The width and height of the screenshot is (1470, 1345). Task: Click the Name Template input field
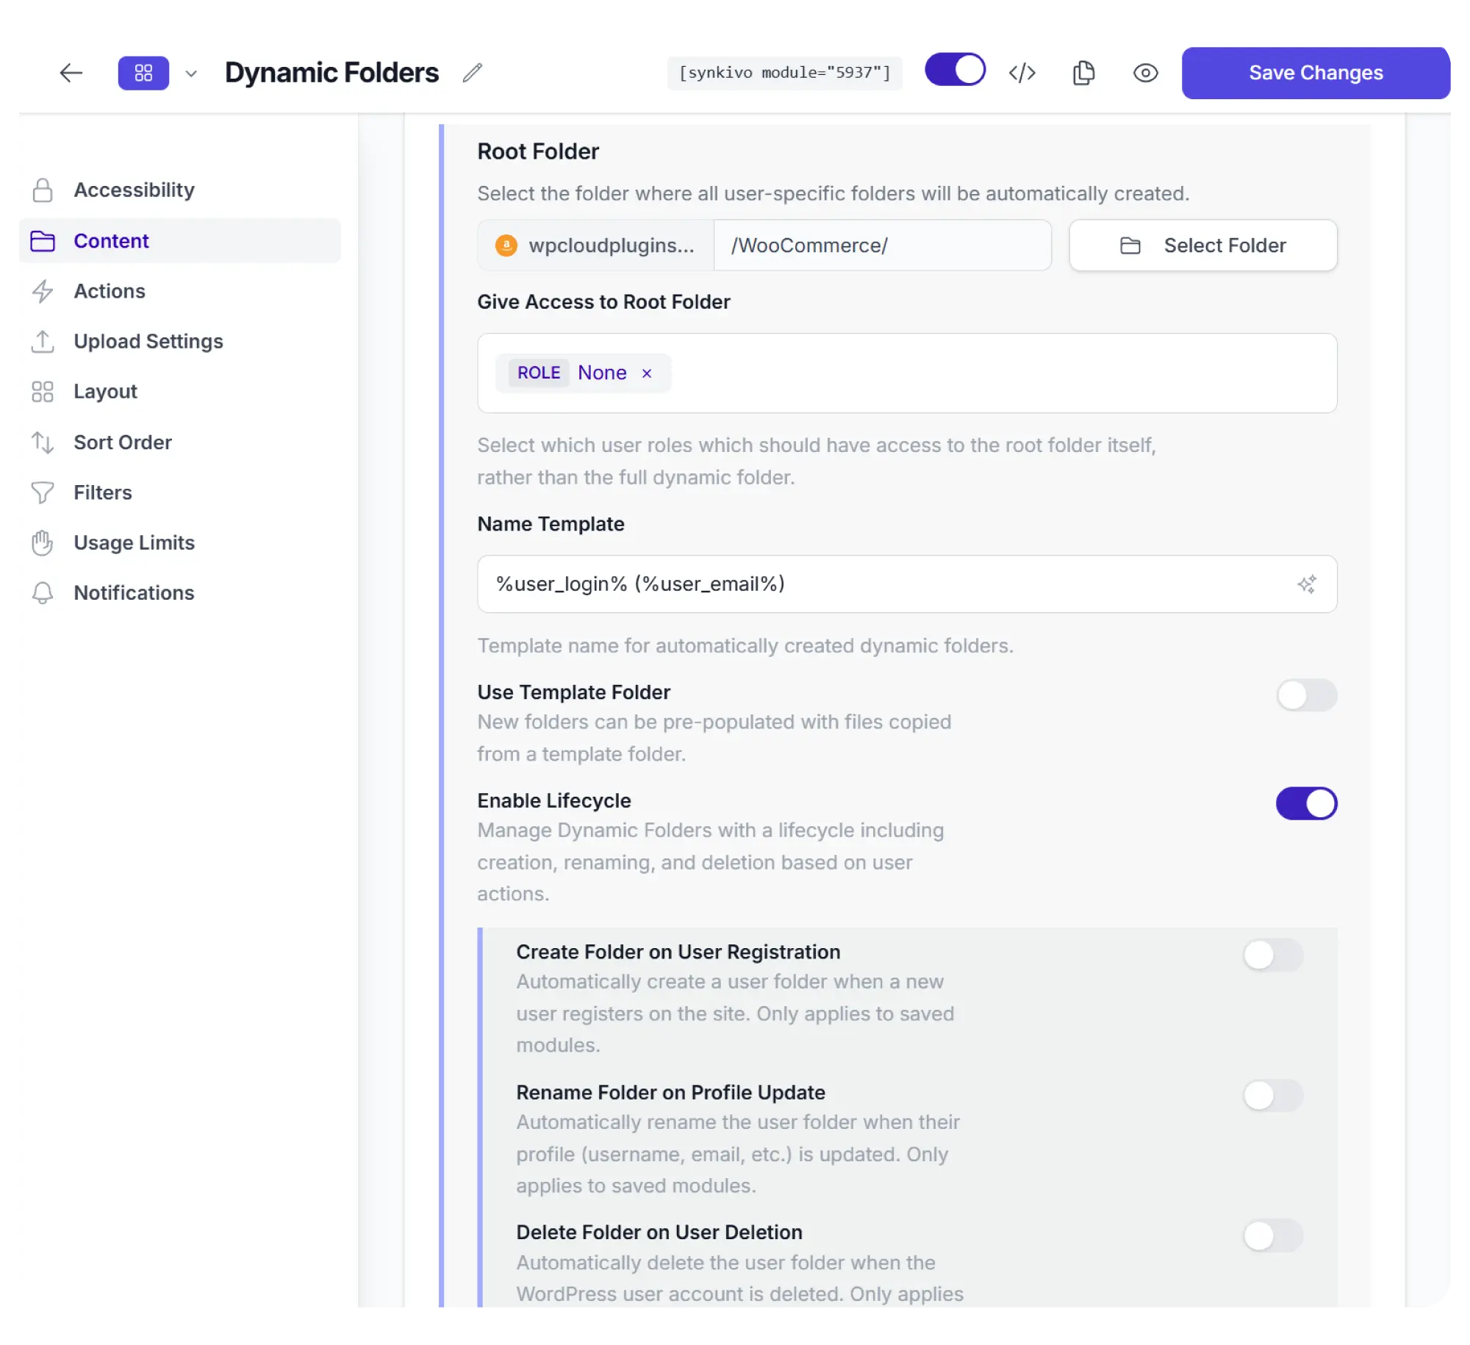[907, 584]
